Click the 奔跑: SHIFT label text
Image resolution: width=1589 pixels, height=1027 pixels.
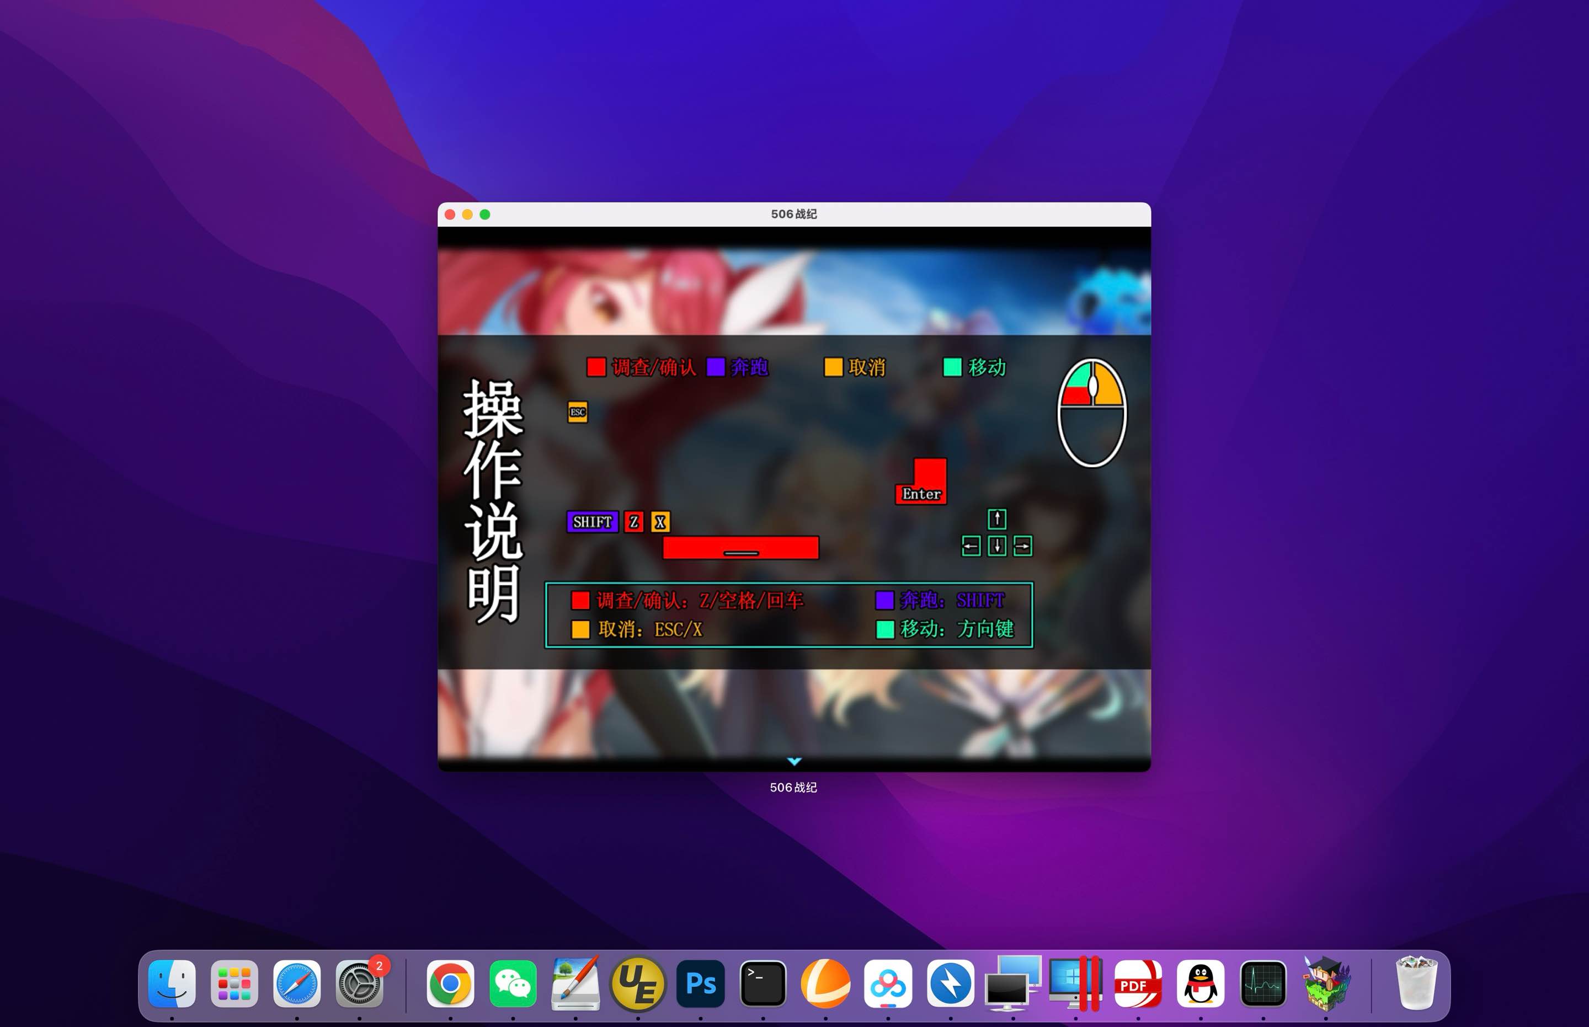(955, 600)
